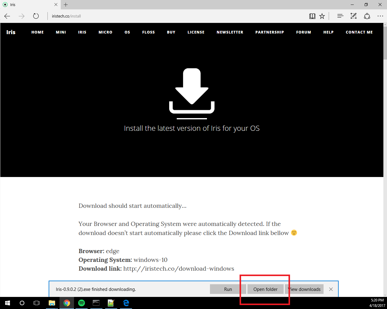The height and width of the screenshot is (309, 387).
Task: Open the MINI menu item
Action: tap(61, 32)
